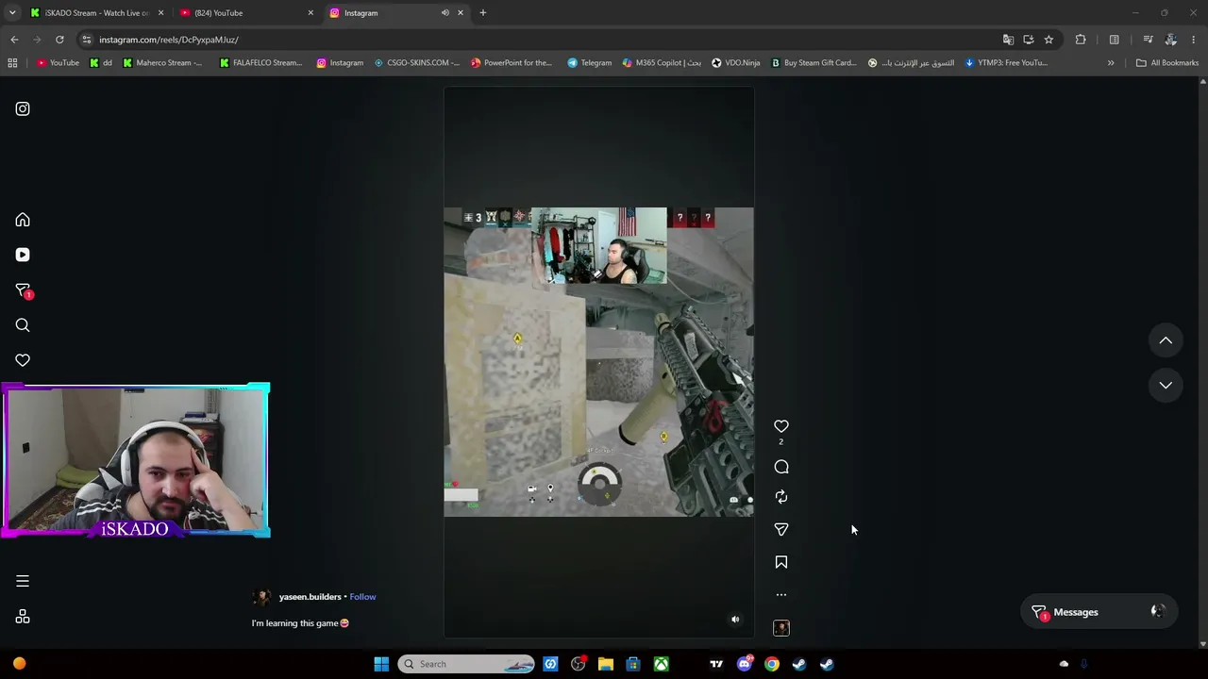1208x679 pixels.
Task: Open the translate page icon in the address bar
Action: click(x=1008, y=40)
